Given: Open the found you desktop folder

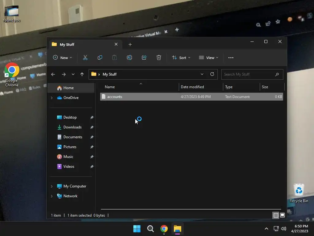Looking at the screenshot, I should tap(12, 14).
